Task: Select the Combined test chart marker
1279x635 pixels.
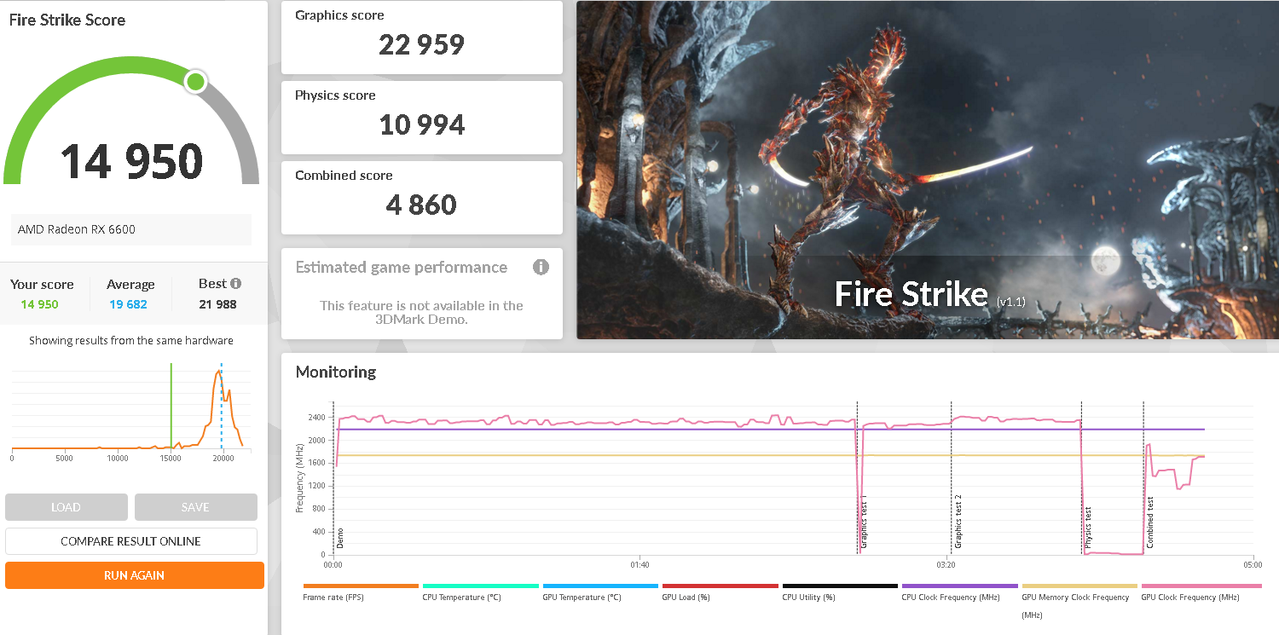Action: point(1150,522)
